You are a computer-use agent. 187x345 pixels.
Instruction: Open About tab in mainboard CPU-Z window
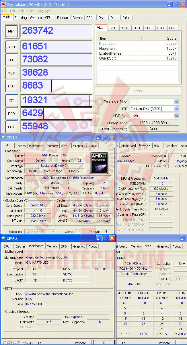point(93,246)
